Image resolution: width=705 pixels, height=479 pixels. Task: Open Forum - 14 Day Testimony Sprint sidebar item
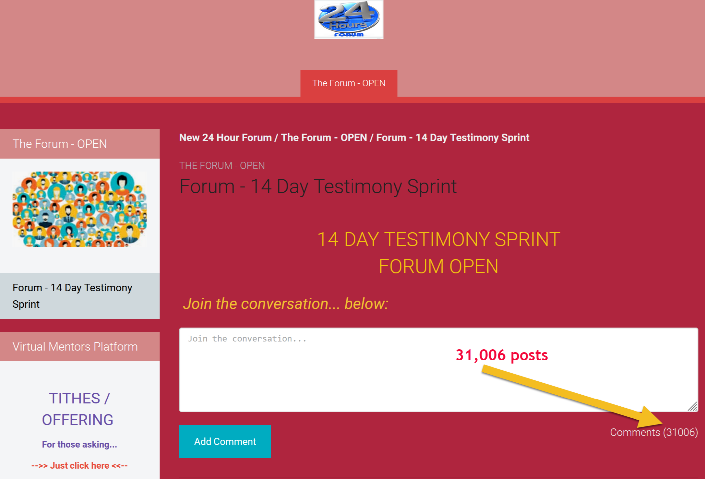tap(80, 296)
